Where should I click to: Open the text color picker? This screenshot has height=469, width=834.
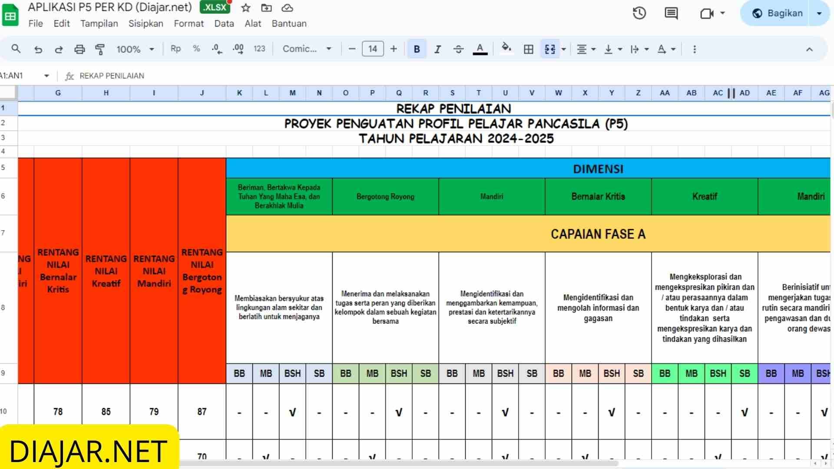[x=480, y=49]
